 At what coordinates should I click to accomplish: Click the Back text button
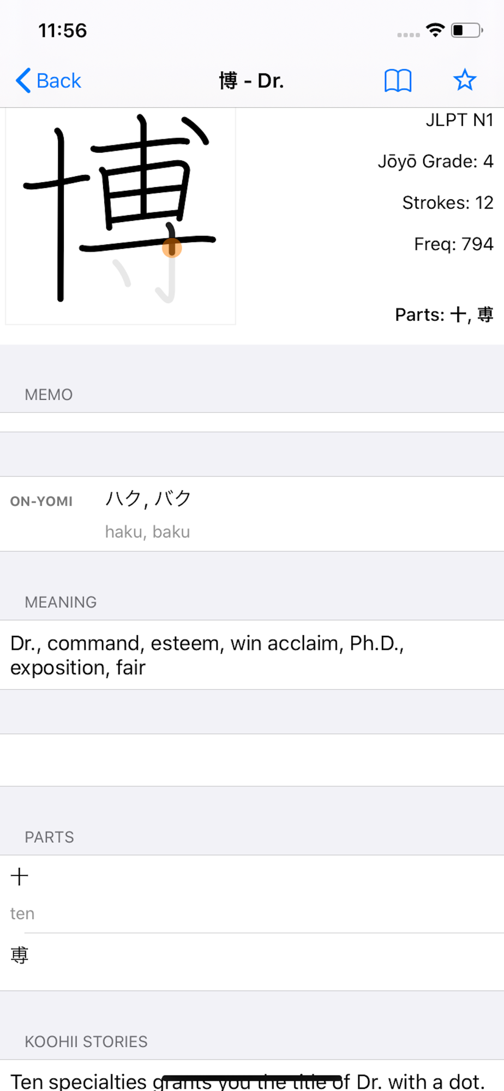pyautogui.click(x=58, y=81)
